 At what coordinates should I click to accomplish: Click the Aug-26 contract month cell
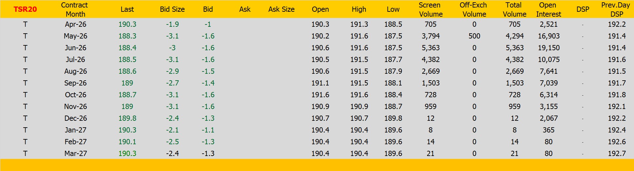[x=76, y=71]
